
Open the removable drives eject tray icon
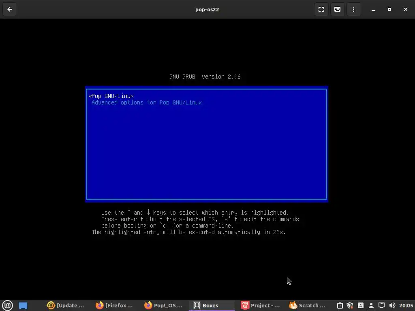pos(360,305)
